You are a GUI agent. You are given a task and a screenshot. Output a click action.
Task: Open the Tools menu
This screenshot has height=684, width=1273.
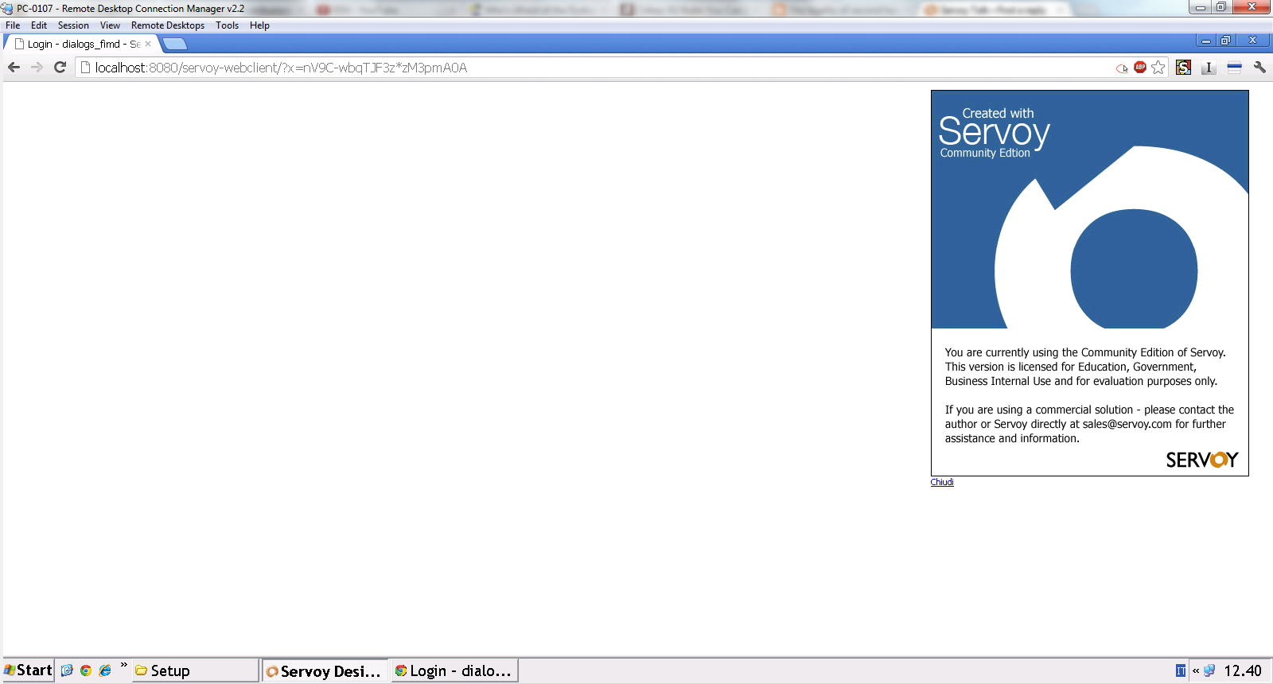coord(227,25)
